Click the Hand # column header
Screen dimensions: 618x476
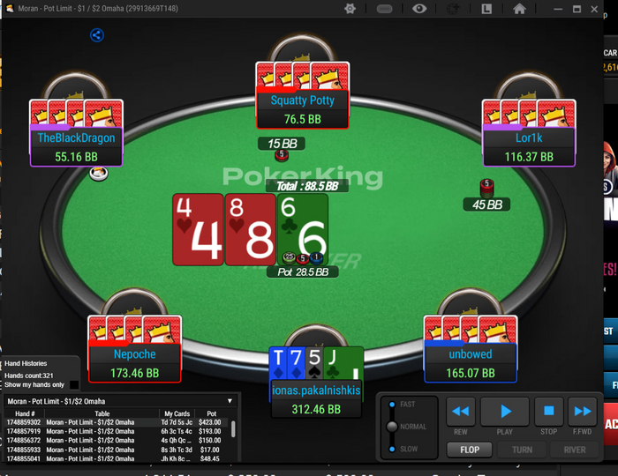click(25, 413)
